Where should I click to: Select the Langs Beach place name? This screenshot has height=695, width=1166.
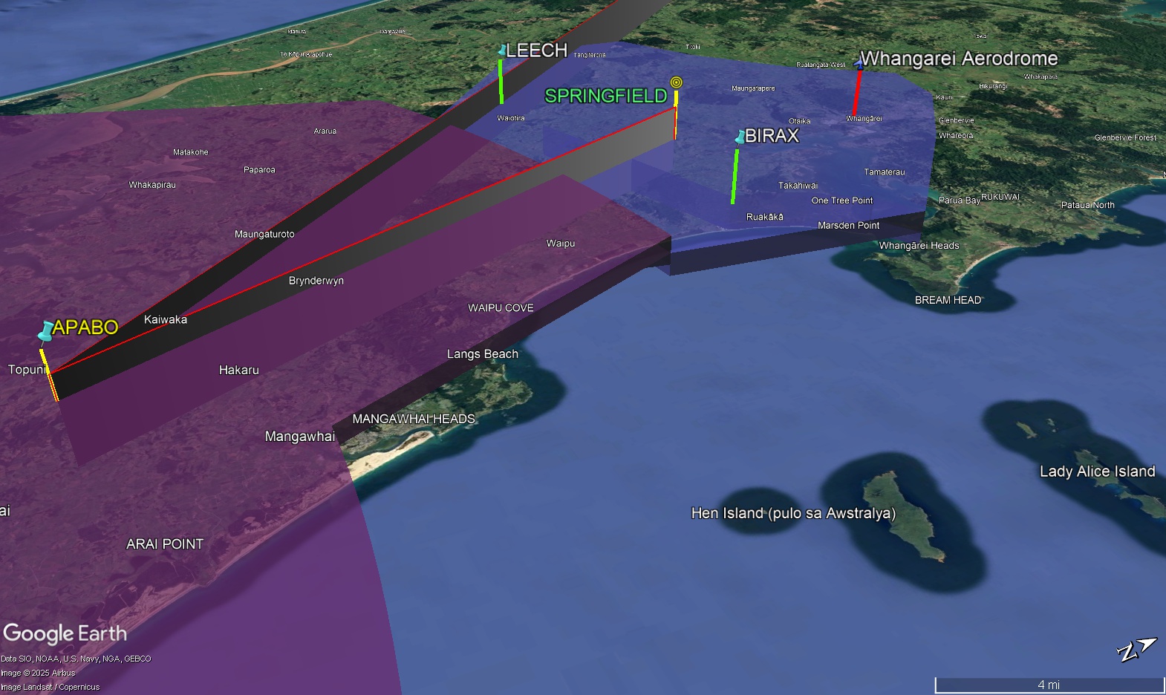coord(482,354)
